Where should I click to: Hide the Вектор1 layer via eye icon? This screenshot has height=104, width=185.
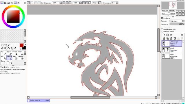tap(163, 42)
